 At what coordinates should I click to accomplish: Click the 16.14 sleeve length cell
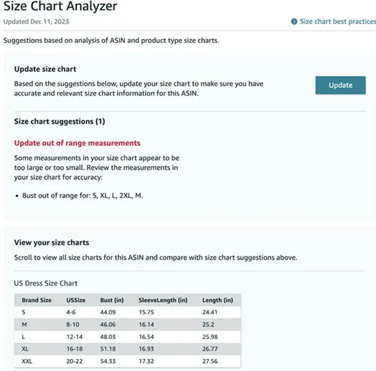point(147,325)
